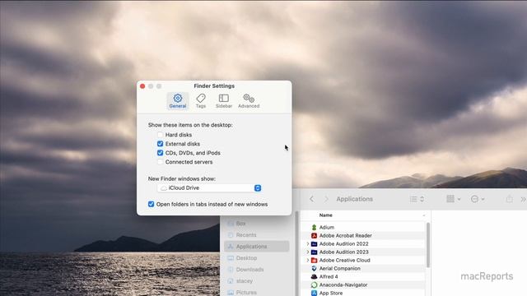Open the New Finder windows show dropdown
This screenshot has height=296, width=527.
coord(209,188)
